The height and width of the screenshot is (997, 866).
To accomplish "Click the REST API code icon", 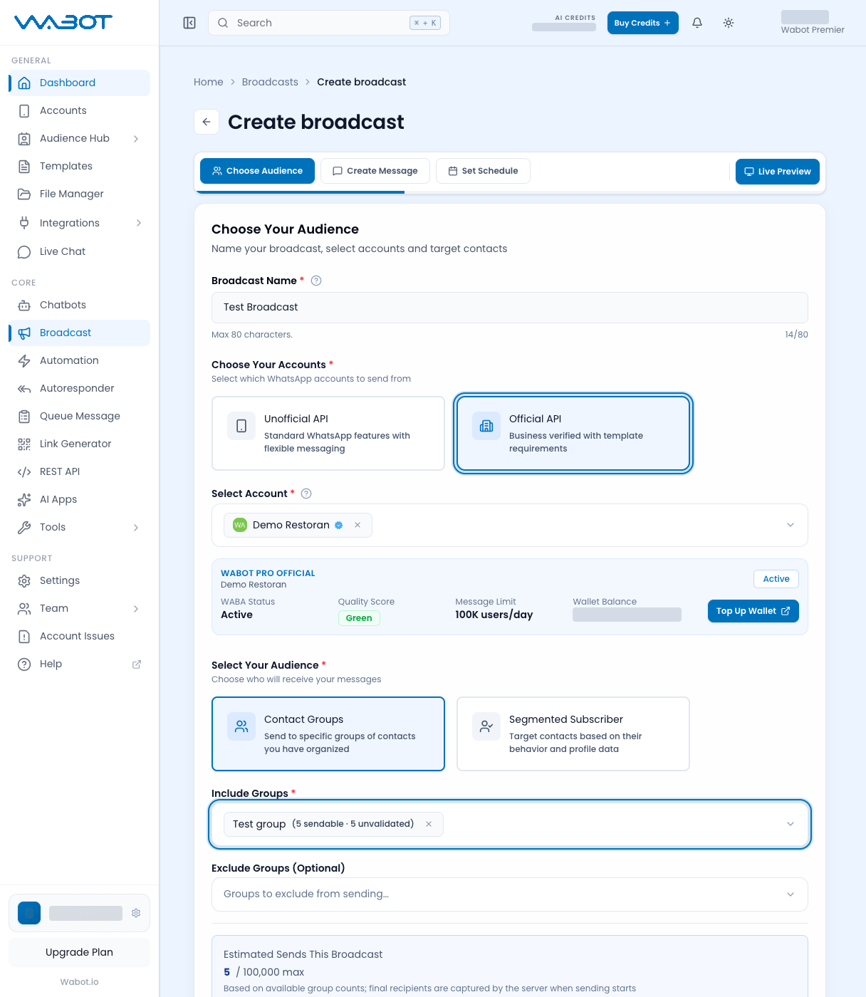I will coord(24,471).
